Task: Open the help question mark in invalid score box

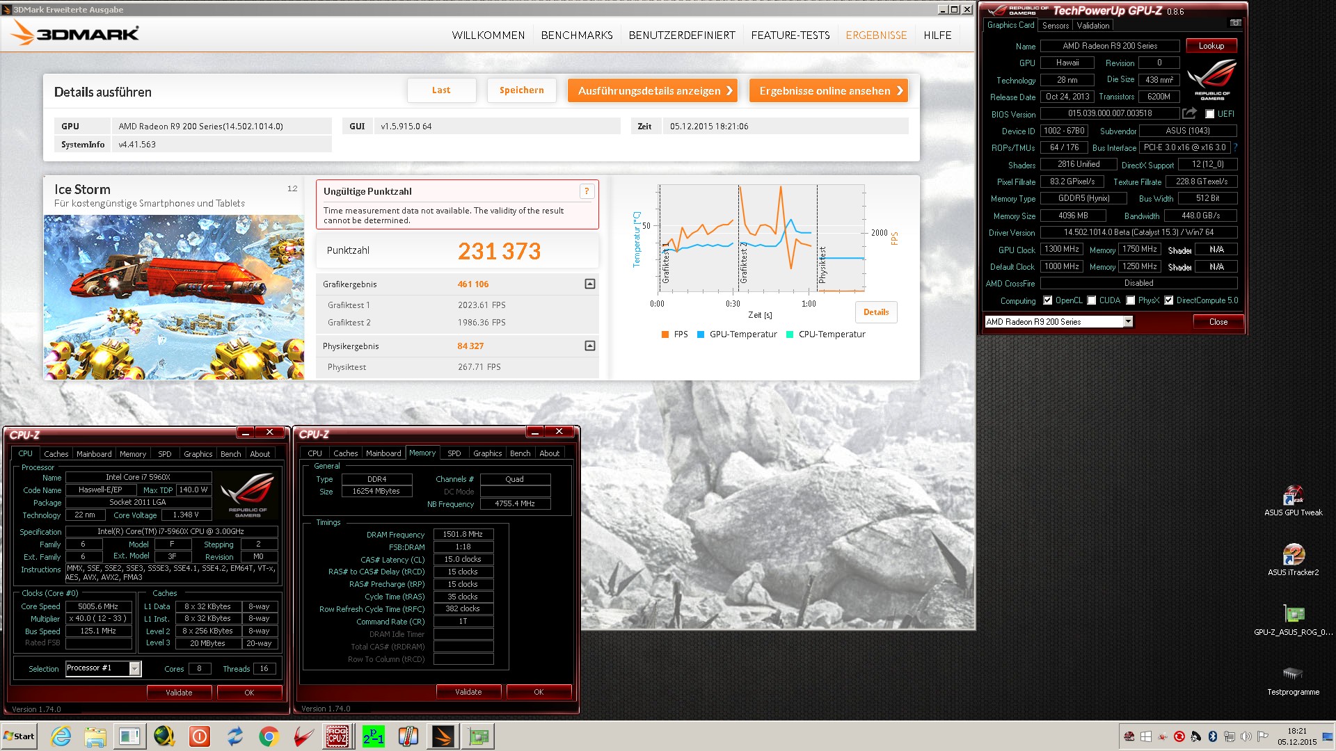Action: coord(587,191)
